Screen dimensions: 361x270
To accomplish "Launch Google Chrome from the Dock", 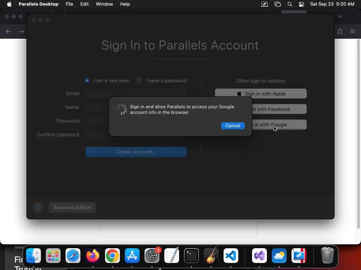I will [112, 256].
